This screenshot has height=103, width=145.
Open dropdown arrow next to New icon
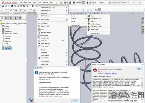pyautogui.click(x=63, y=3)
